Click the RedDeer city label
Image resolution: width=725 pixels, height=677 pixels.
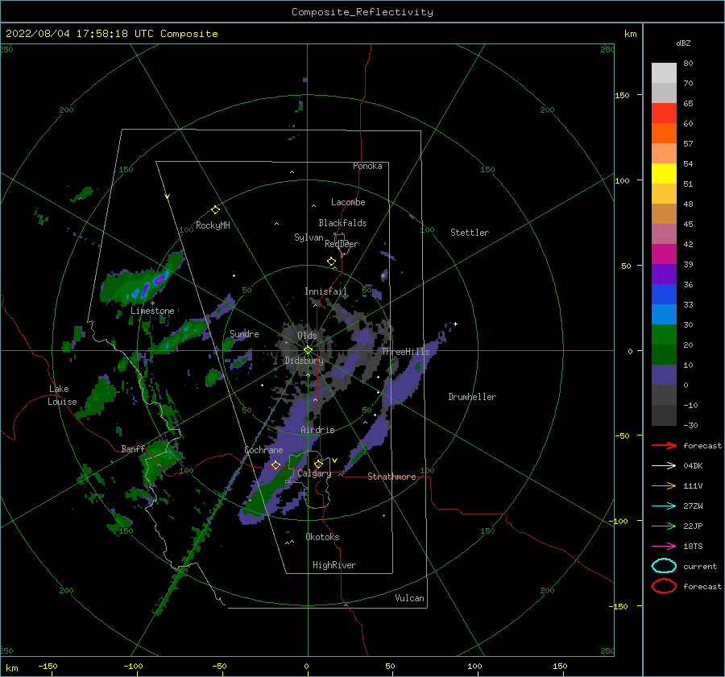tap(342, 244)
